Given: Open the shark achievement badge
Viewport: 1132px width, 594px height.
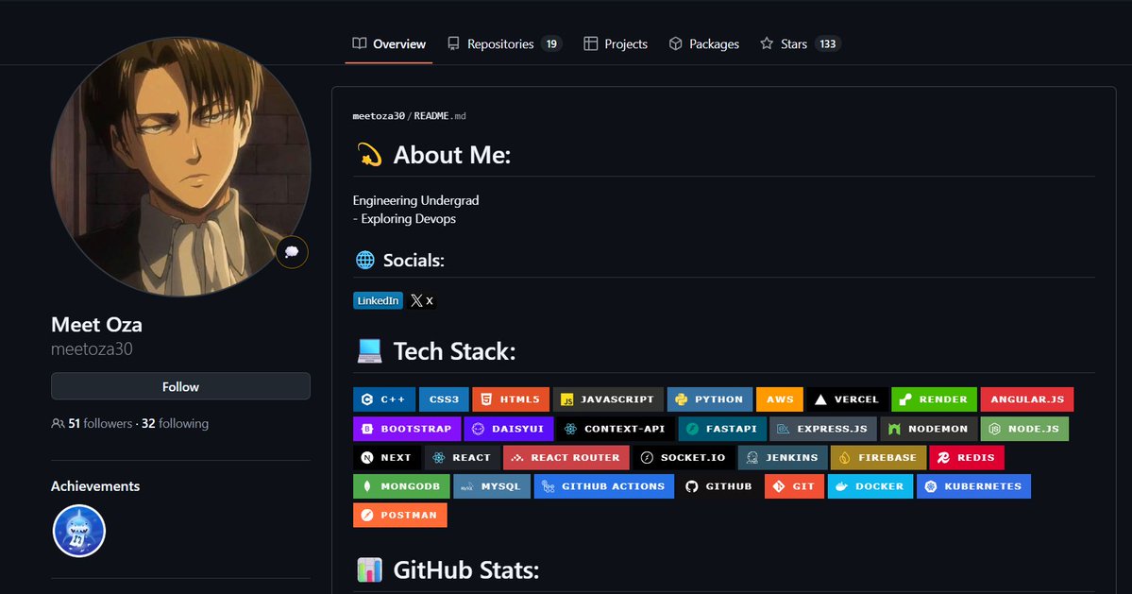Looking at the screenshot, I should 79,532.
